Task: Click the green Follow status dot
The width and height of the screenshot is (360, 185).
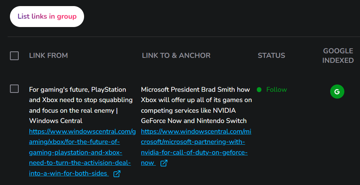Action: click(x=259, y=89)
